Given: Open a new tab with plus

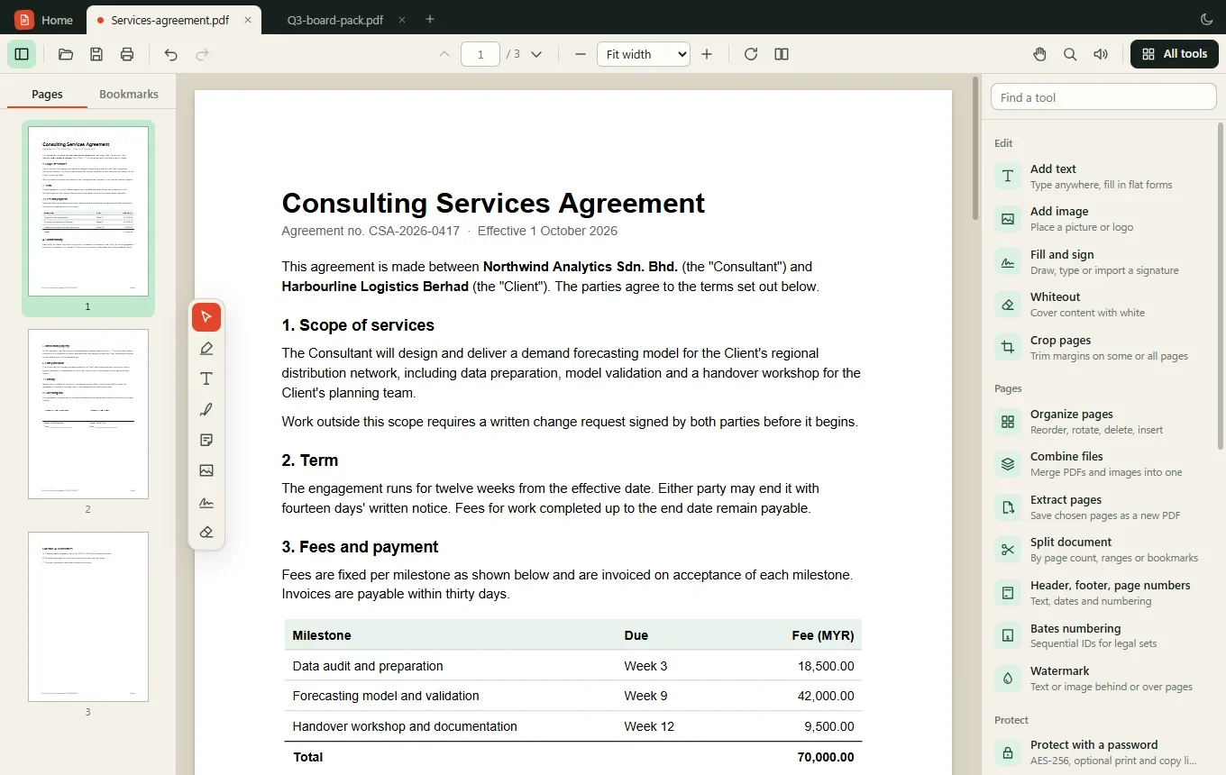Looking at the screenshot, I should [x=430, y=19].
